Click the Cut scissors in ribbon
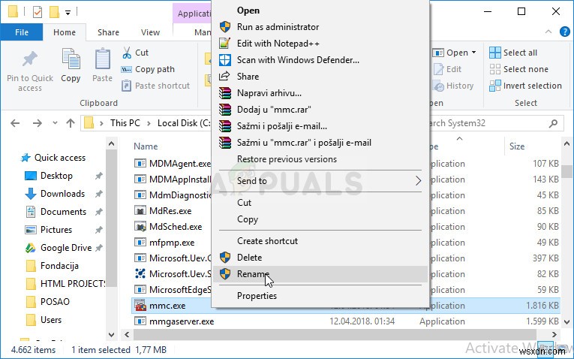 pyautogui.click(x=127, y=53)
